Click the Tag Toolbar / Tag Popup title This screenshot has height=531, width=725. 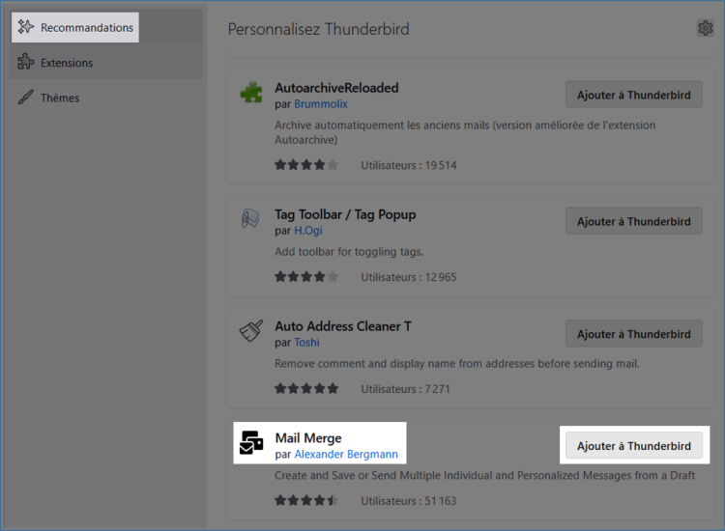pos(345,214)
